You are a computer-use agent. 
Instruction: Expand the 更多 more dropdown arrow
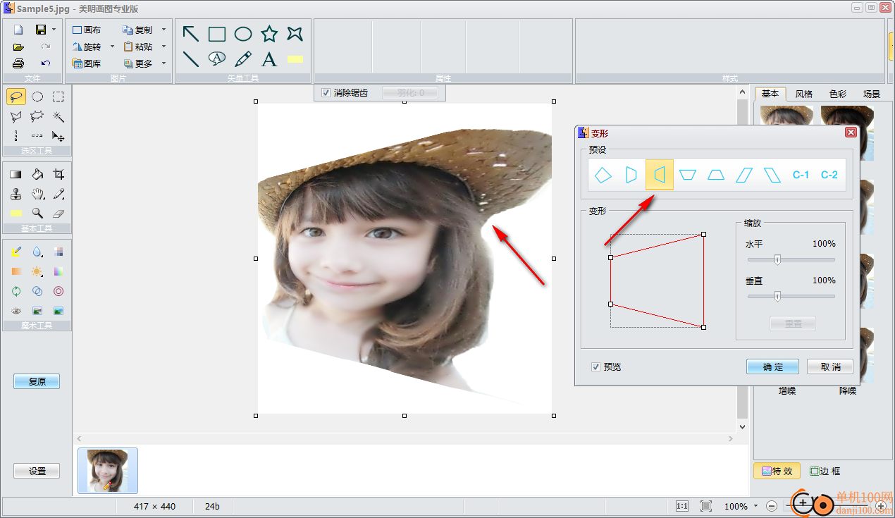click(x=163, y=63)
